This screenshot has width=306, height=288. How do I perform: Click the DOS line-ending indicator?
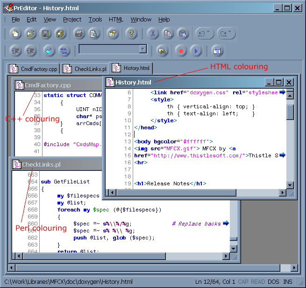click(x=273, y=281)
